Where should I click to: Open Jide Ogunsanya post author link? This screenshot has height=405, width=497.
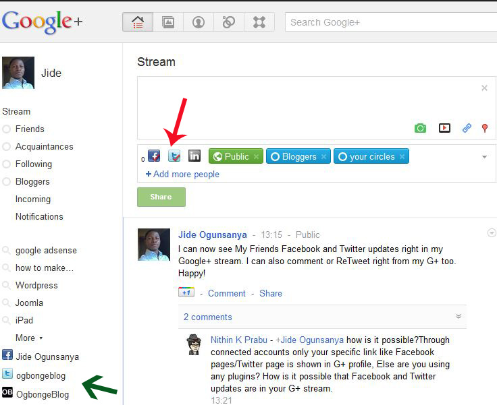point(212,235)
